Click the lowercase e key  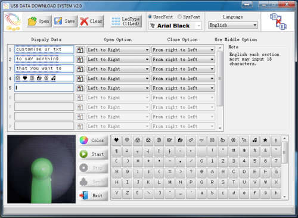point(244,193)
